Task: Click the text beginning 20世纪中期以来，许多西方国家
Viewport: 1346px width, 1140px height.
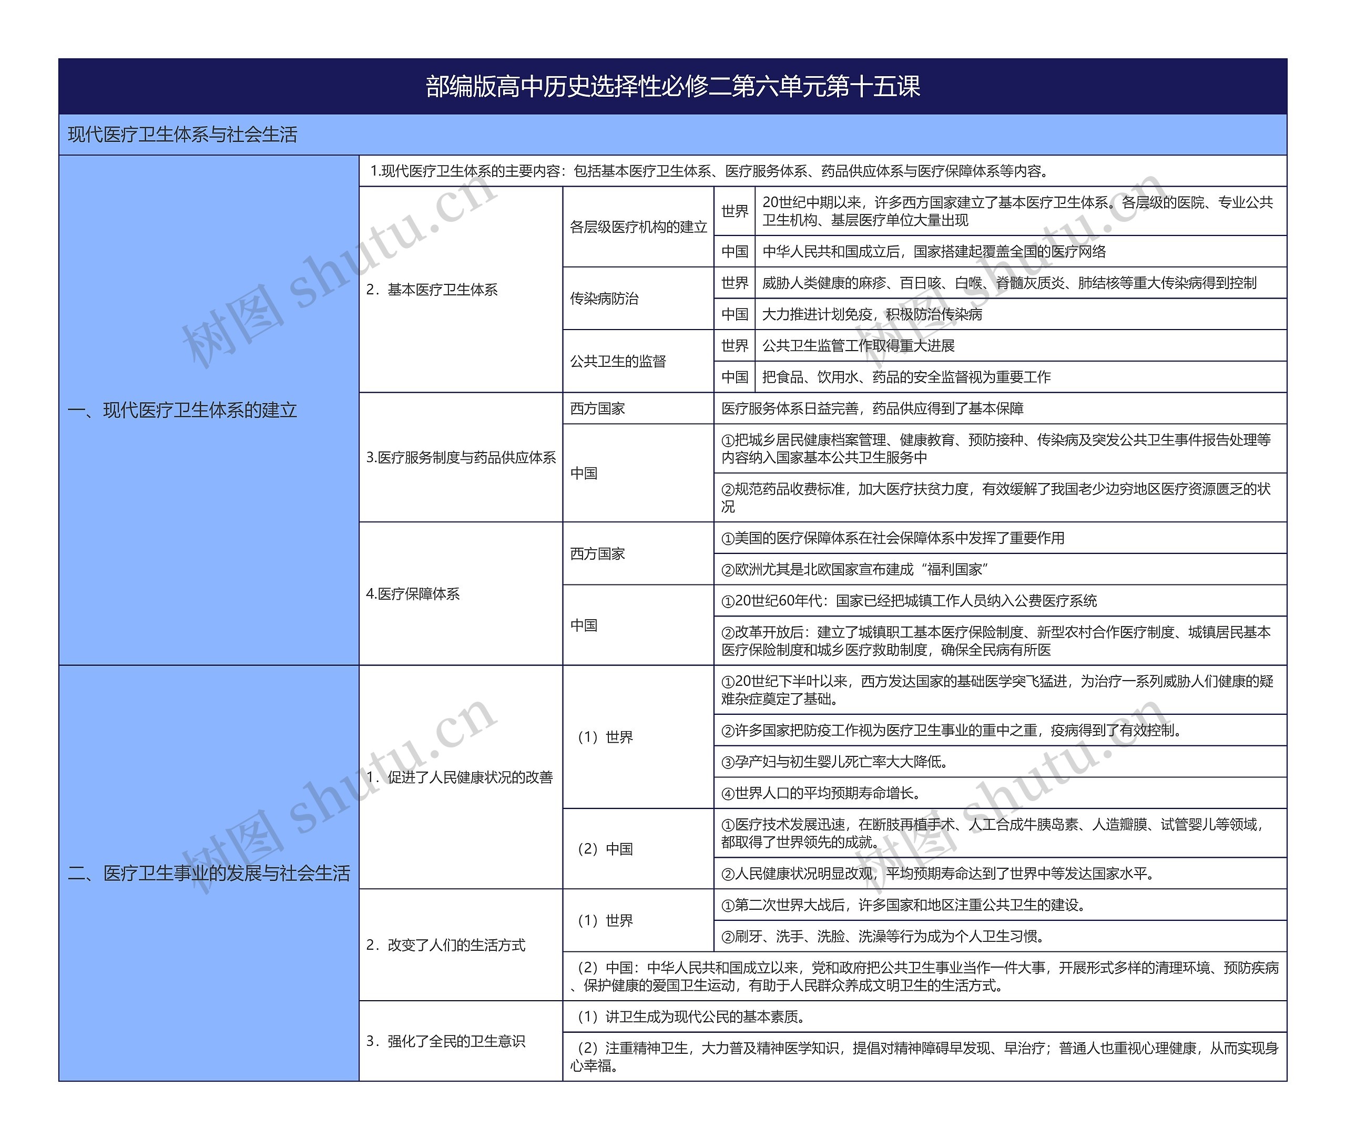Action: click(x=1017, y=211)
